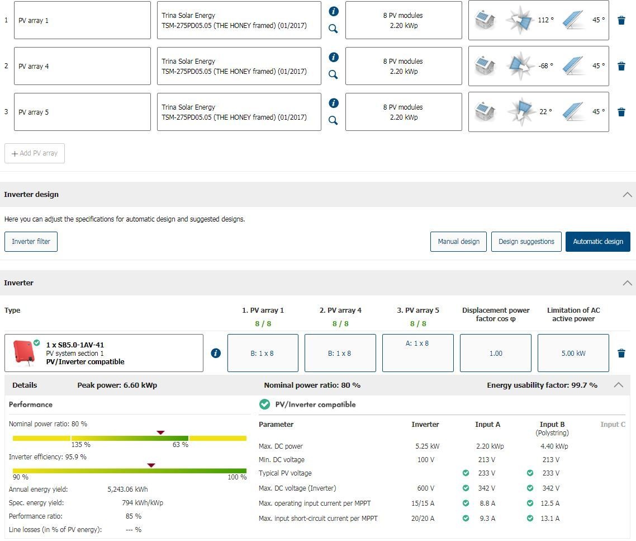Edit the PV array 4 name field
The width and height of the screenshot is (636, 541).
coord(82,66)
